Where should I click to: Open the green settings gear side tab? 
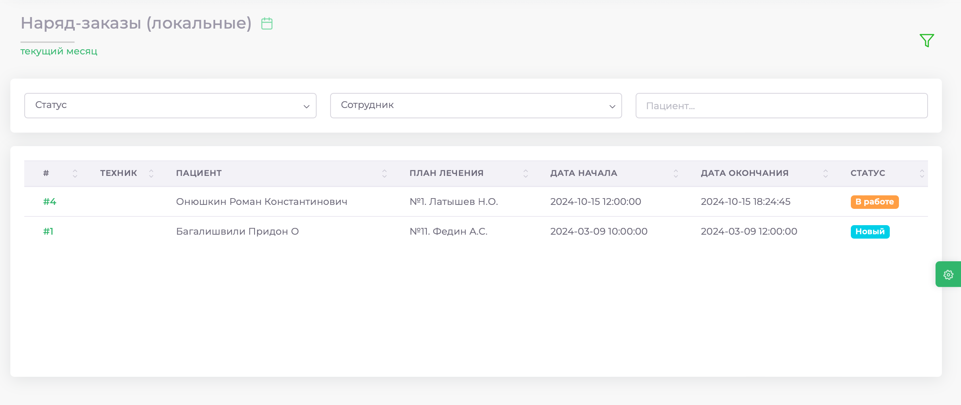coord(948,274)
